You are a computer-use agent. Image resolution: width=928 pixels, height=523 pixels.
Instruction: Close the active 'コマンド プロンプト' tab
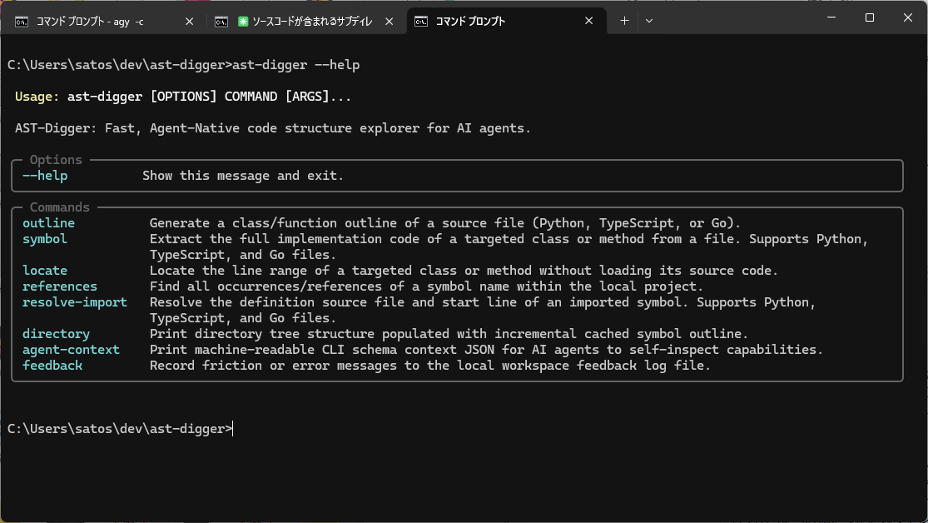click(x=589, y=21)
